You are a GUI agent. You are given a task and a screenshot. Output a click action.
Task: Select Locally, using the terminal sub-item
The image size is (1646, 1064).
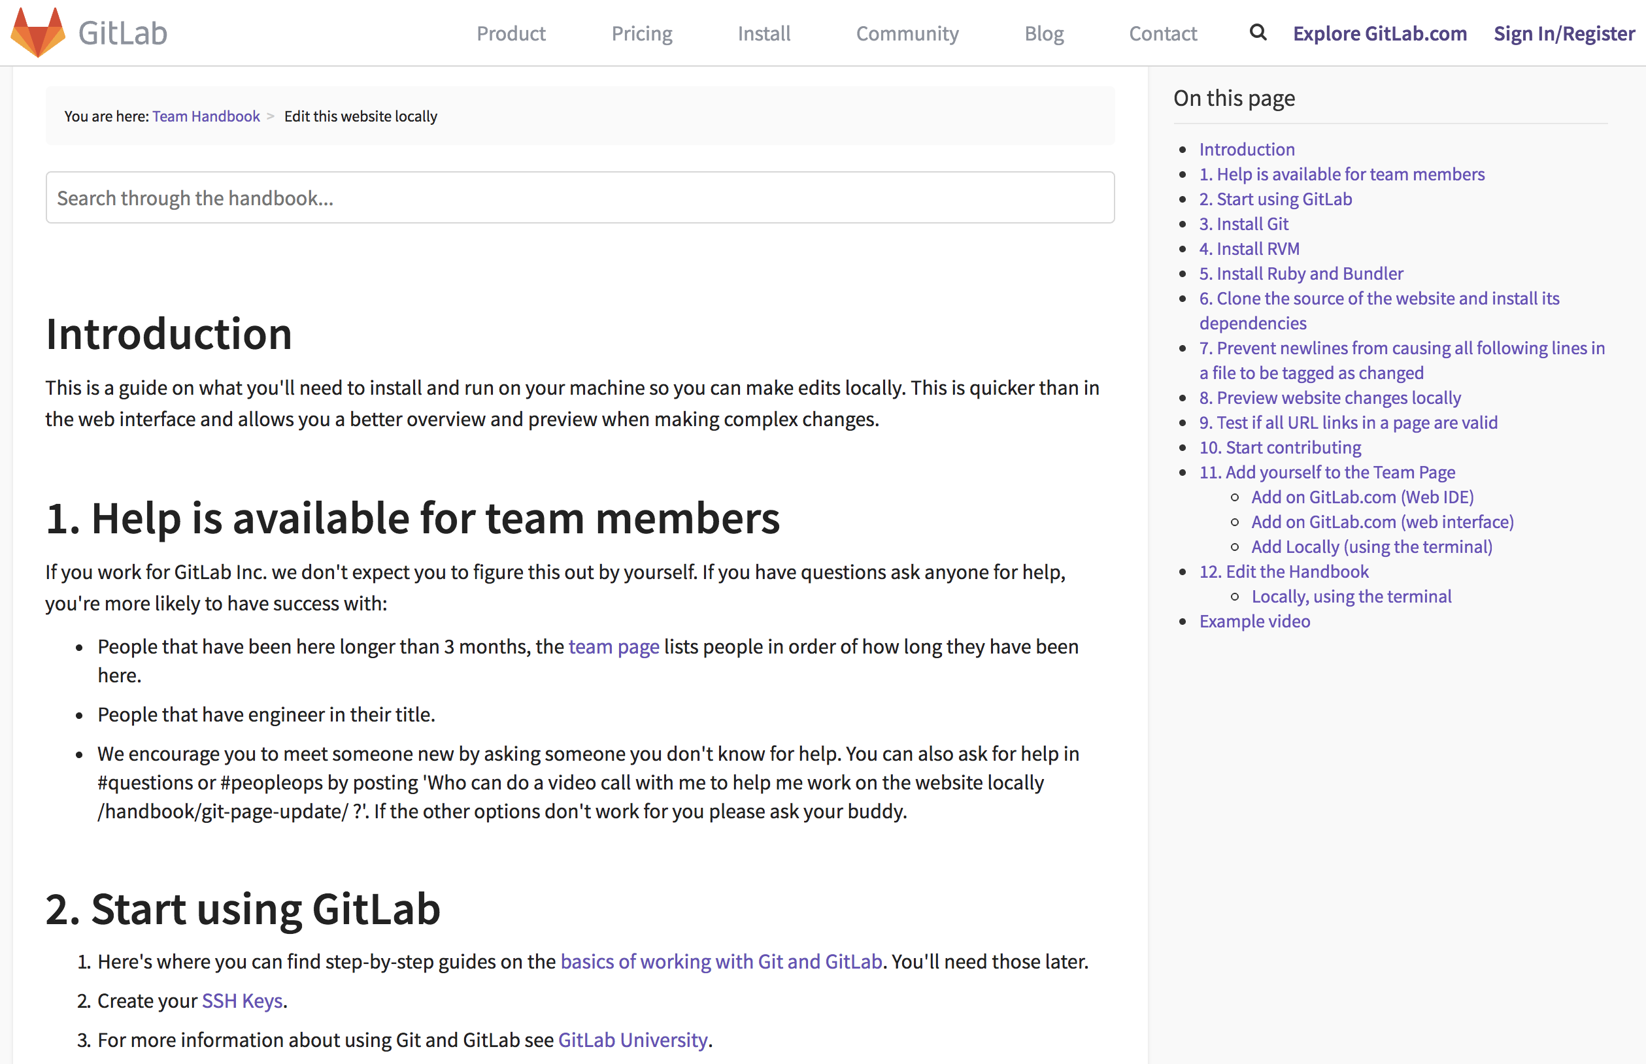(1351, 597)
